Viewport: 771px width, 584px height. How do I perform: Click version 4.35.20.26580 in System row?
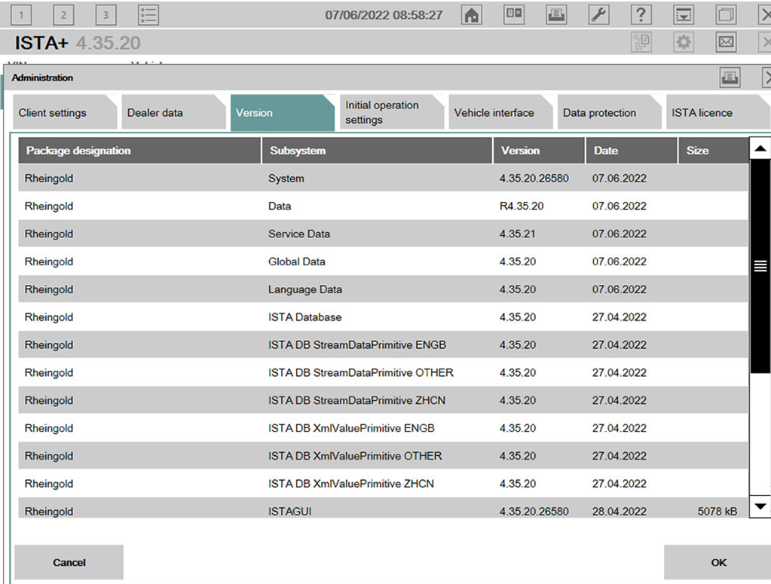534,179
